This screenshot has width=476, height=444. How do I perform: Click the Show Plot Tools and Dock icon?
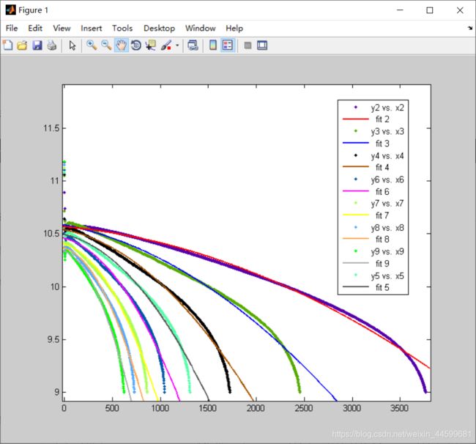(x=262, y=45)
